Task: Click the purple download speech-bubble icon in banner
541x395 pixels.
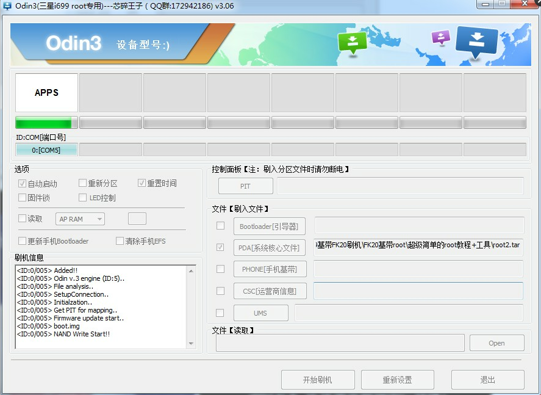Action: [441, 37]
